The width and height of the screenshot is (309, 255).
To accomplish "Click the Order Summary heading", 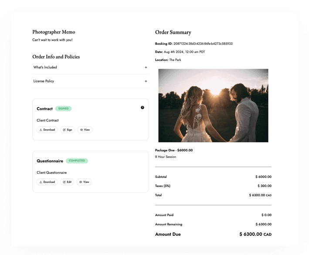I will click(173, 32).
